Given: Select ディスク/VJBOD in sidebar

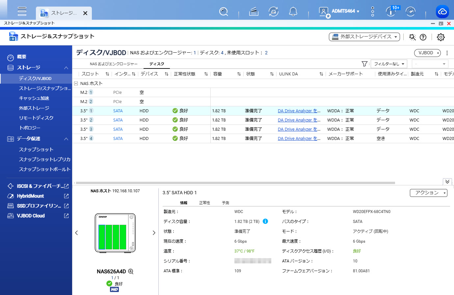Looking at the screenshot, I should [x=35, y=78].
